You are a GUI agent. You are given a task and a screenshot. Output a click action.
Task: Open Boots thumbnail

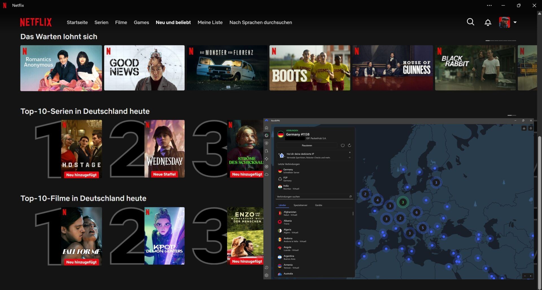(x=310, y=68)
